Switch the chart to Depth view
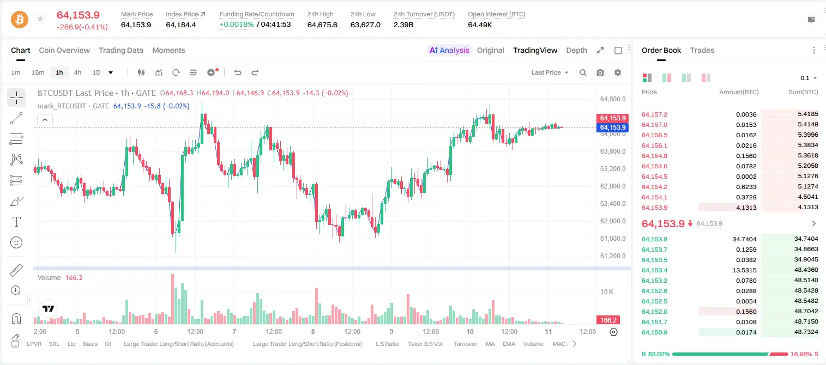 tap(576, 50)
